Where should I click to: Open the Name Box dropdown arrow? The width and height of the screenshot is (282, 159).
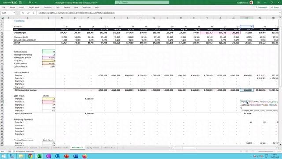tap(14, 13)
